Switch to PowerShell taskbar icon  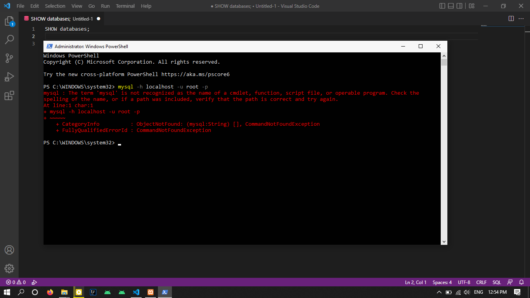(165, 292)
